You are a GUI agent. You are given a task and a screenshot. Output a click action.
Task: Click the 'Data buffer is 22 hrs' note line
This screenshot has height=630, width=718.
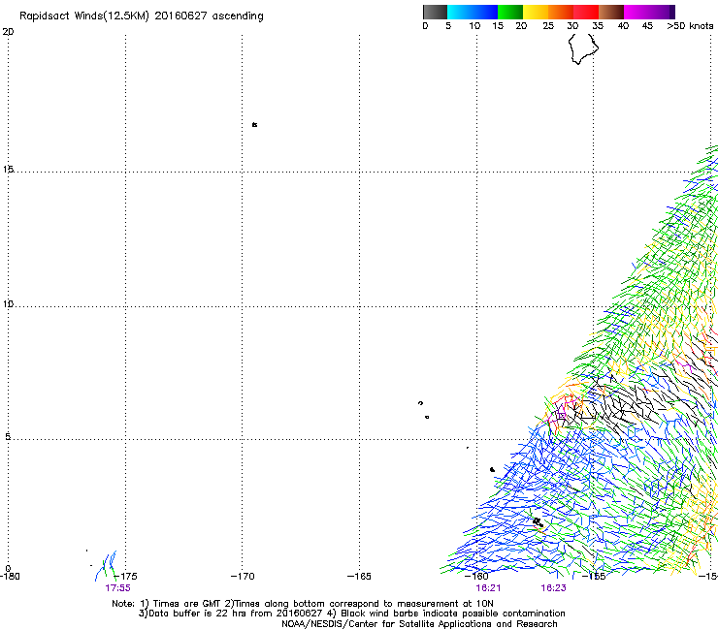351,614
